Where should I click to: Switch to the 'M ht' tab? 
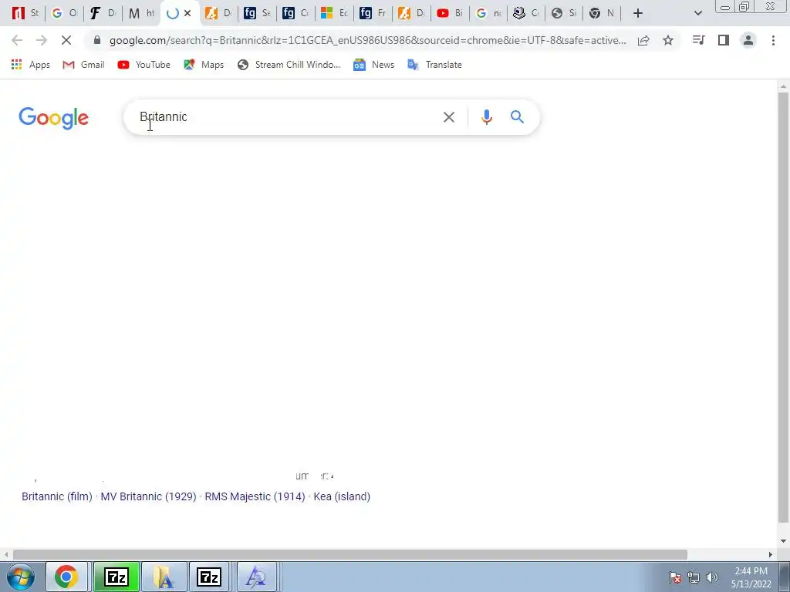141,13
